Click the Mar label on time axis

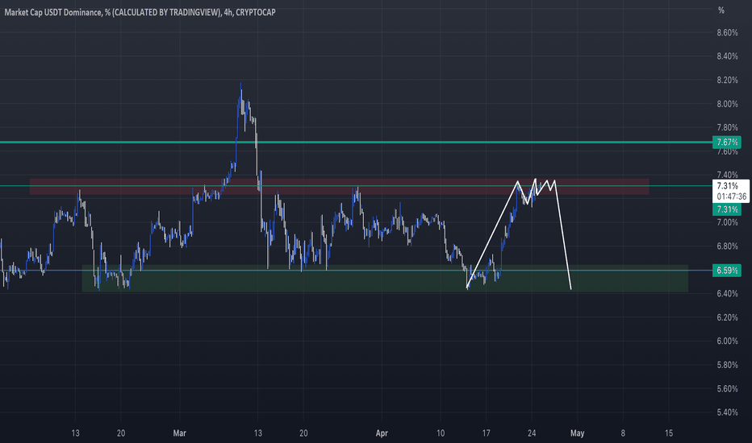[x=179, y=433]
